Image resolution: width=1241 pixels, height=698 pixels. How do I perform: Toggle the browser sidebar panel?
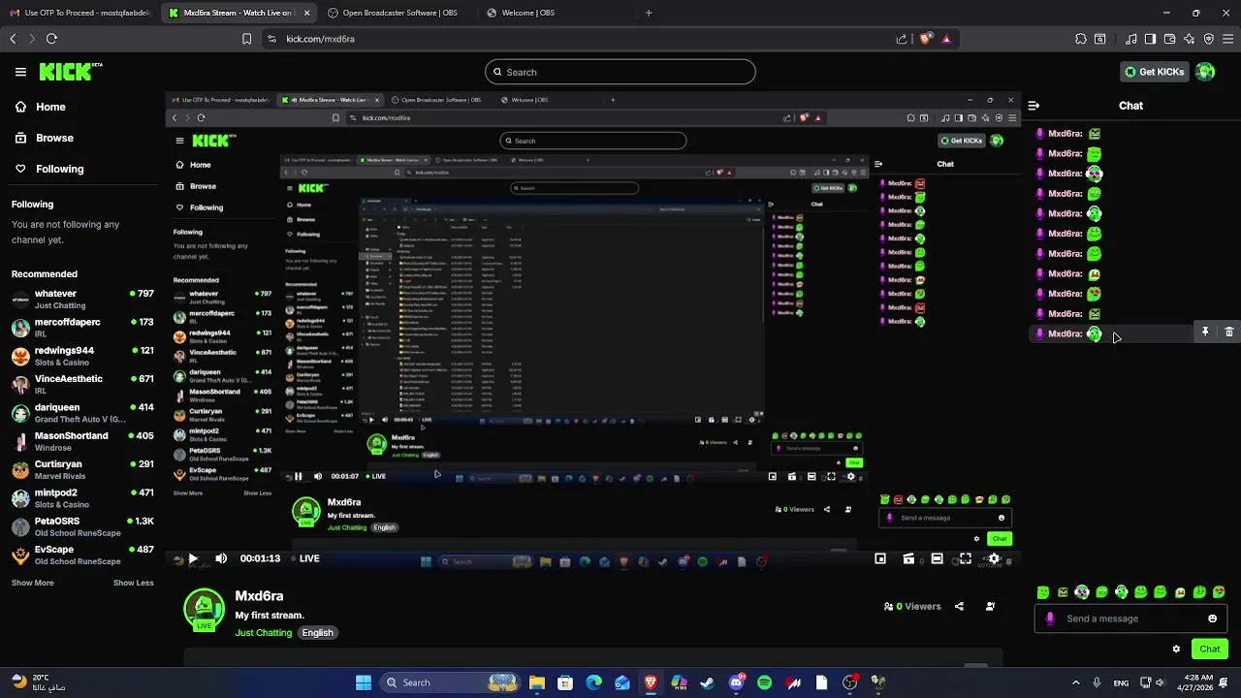(x=1150, y=39)
